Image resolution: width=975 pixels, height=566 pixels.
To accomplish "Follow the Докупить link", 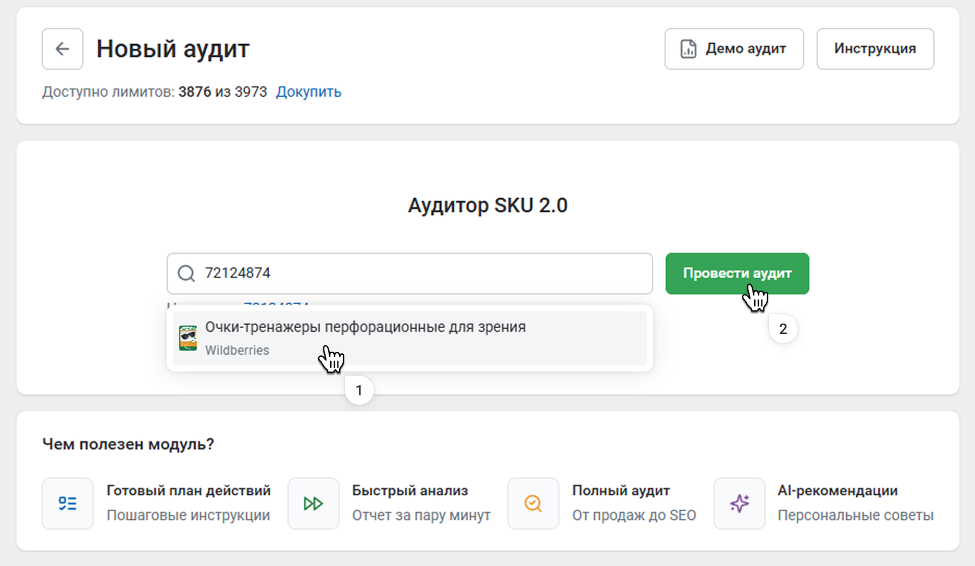I will click(x=308, y=92).
